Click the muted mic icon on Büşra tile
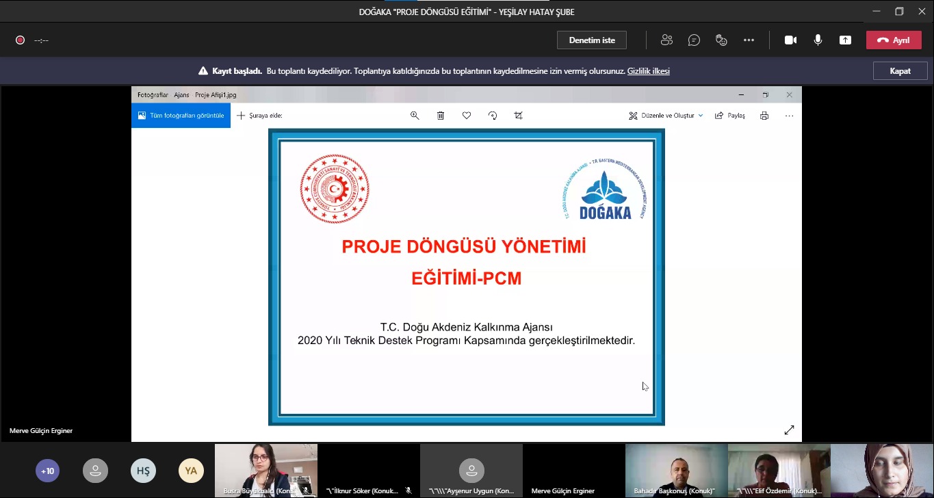Viewport: 934px width, 498px height. [x=305, y=490]
